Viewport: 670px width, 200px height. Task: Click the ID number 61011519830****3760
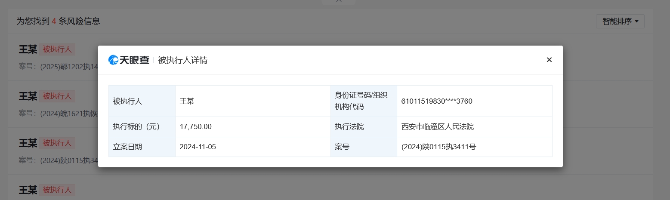point(436,102)
